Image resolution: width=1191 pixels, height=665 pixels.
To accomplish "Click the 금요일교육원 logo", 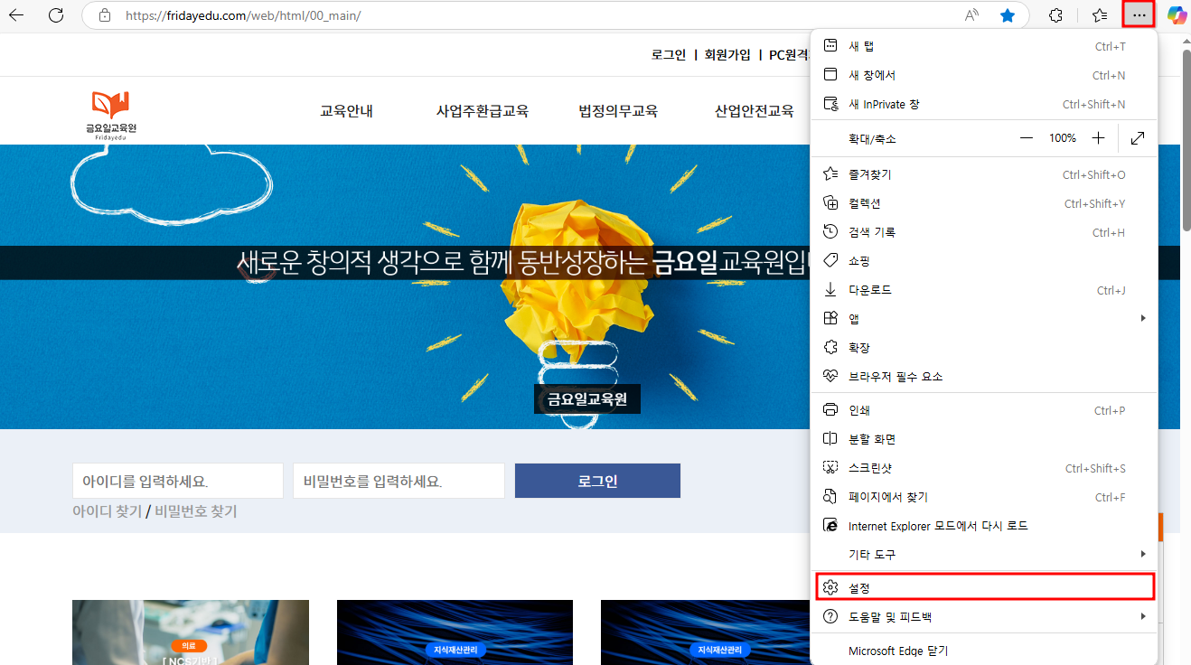I will pyautogui.click(x=110, y=114).
